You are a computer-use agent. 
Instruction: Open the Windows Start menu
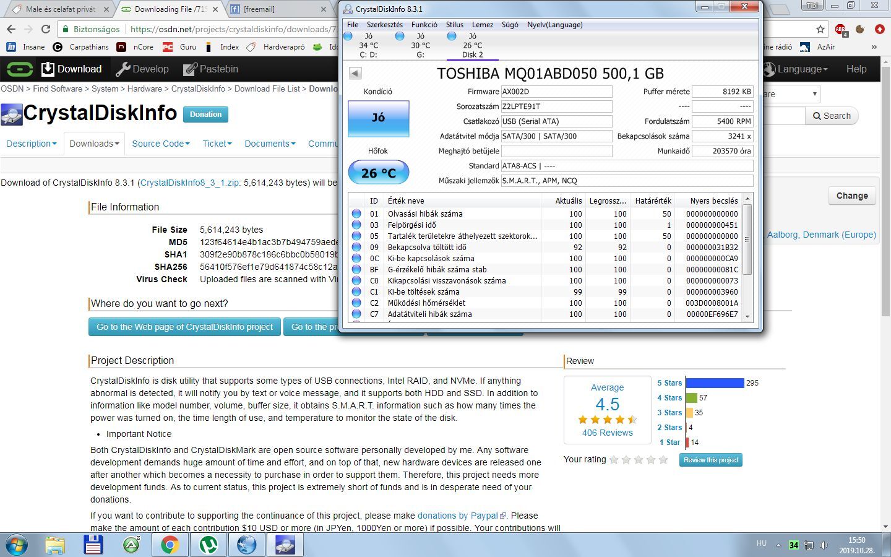coord(17,545)
